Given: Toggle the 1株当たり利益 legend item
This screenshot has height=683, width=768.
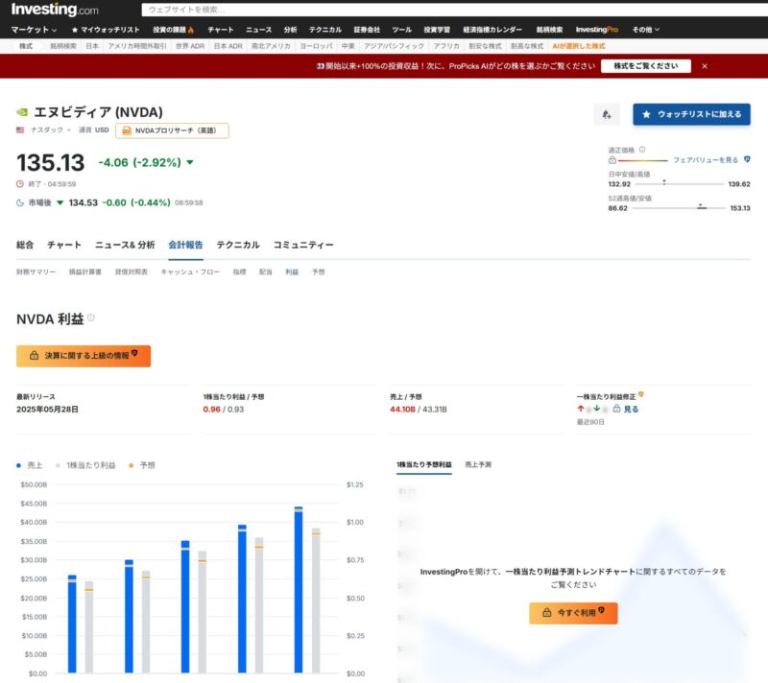Looking at the screenshot, I should tap(85, 465).
